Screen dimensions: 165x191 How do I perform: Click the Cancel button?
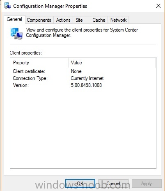click(x=113, y=183)
